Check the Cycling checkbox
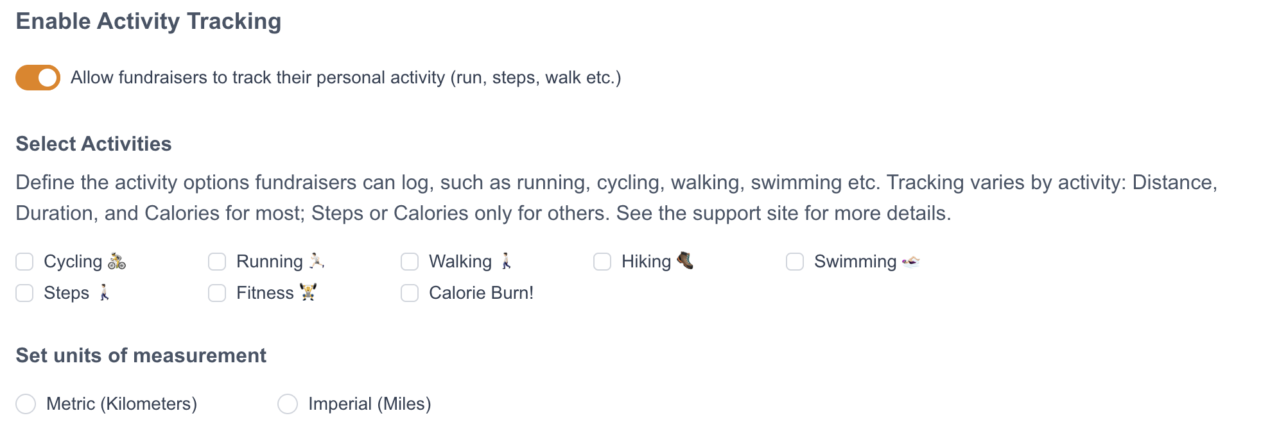Viewport: 1279px width, 445px height. (24, 262)
